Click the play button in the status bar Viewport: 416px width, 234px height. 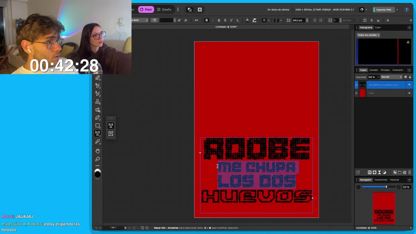coord(125,228)
